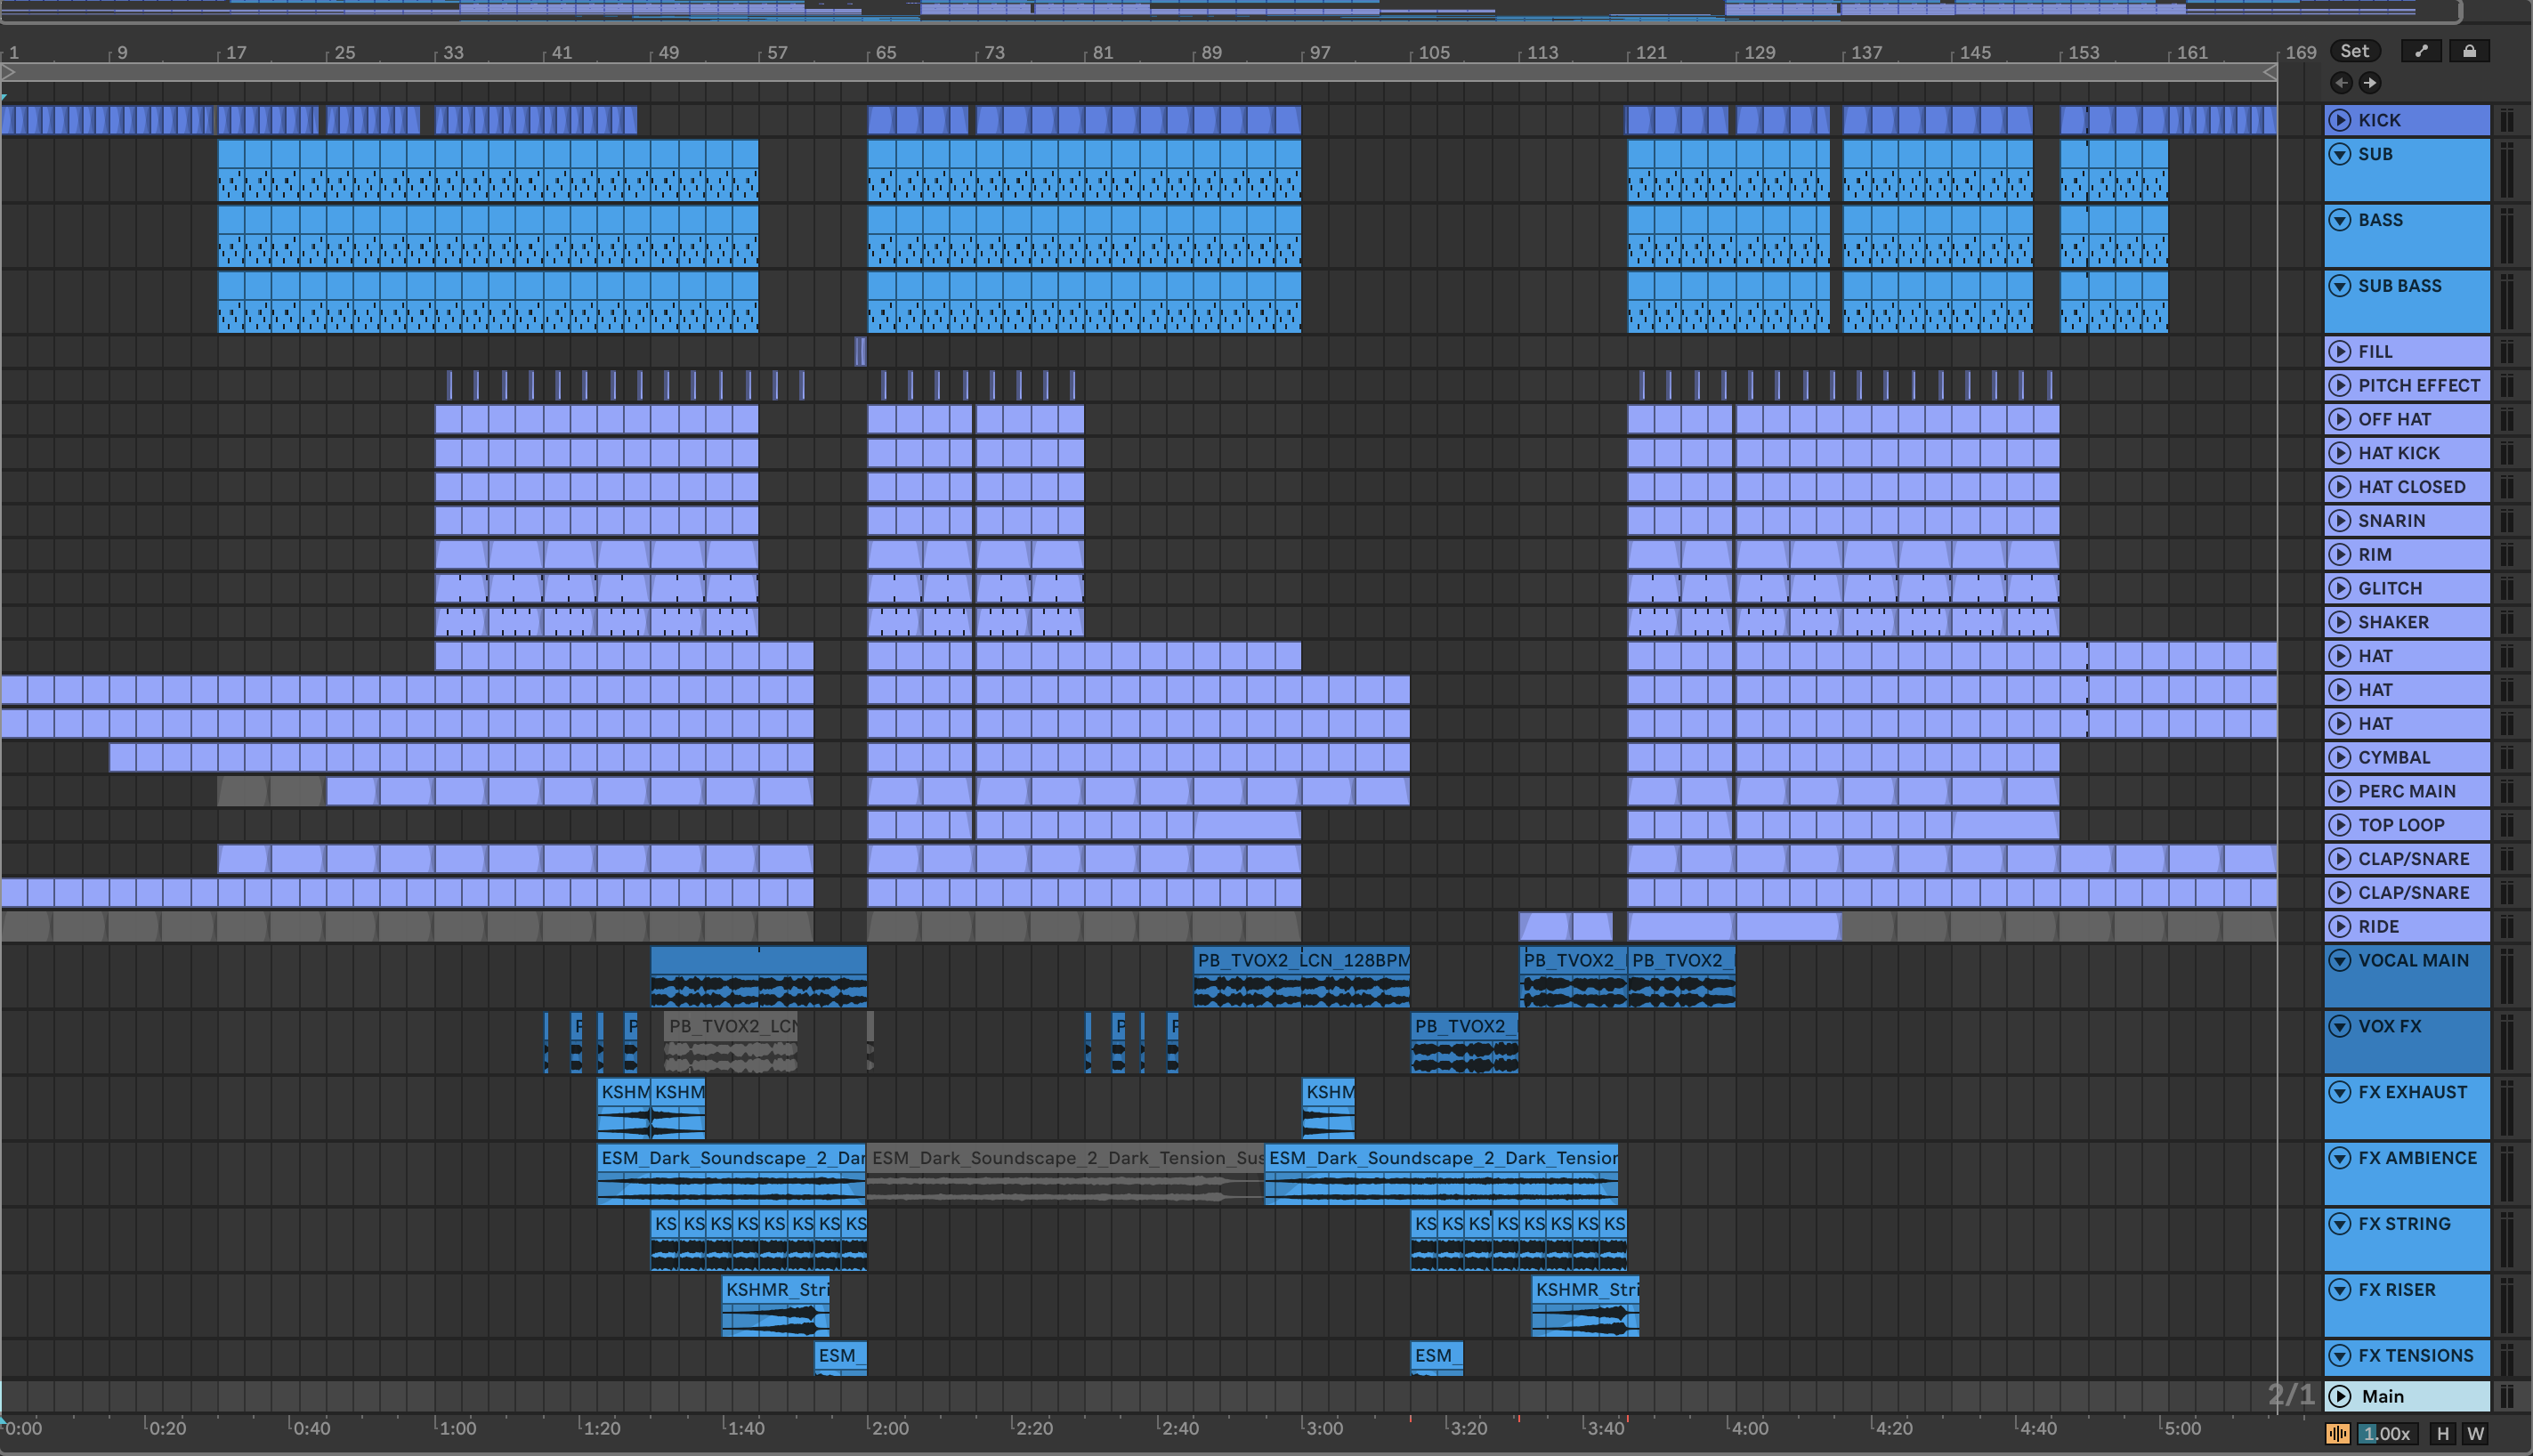This screenshot has width=2533, height=1456.
Task: Toggle the lock envelopes icon
Action: [2469, 51]
